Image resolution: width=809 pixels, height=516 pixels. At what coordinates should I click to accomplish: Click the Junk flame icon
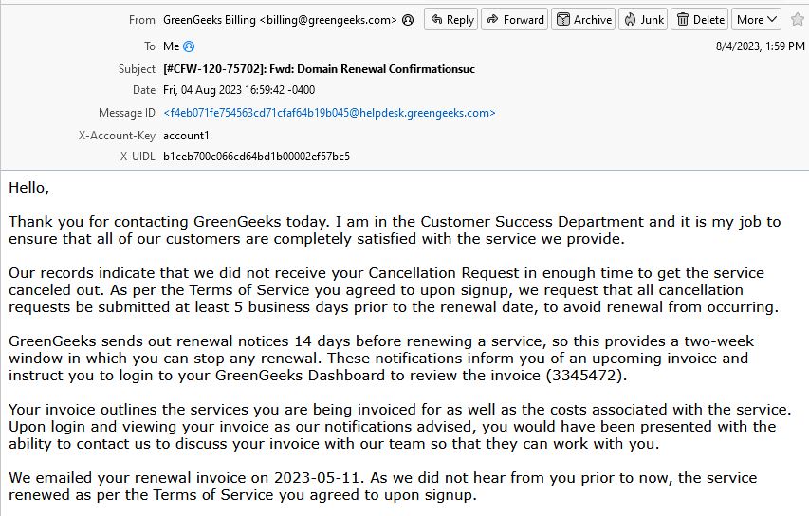pos(630,20)
